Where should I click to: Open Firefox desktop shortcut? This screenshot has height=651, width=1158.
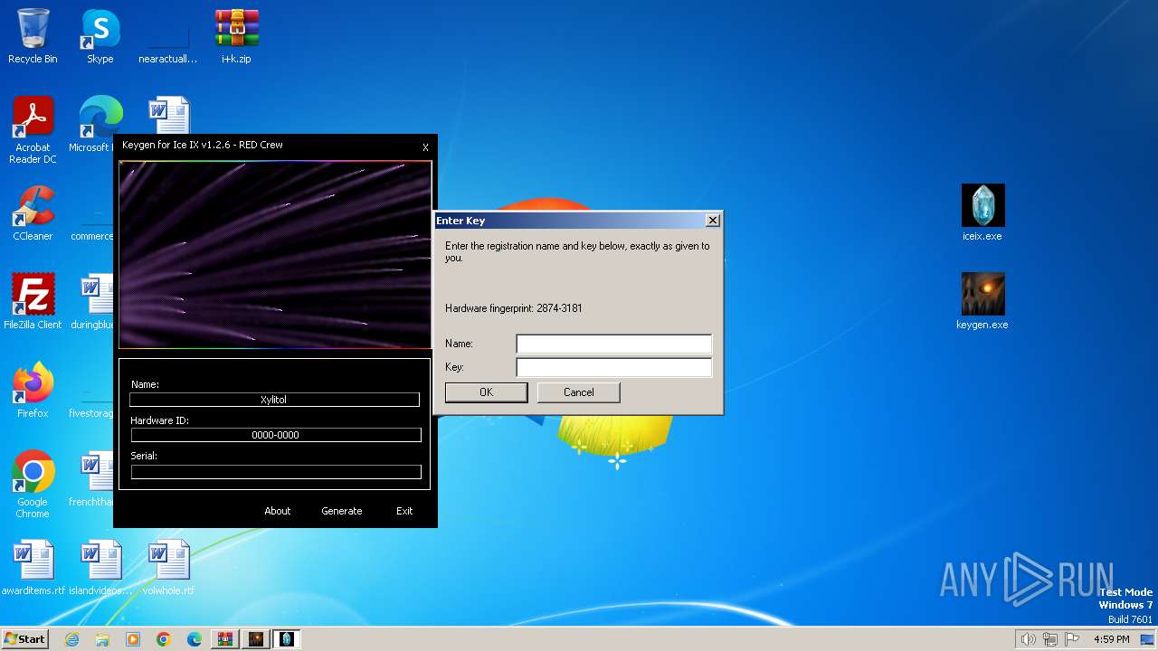pyautogui.click(x=33, y=390)
